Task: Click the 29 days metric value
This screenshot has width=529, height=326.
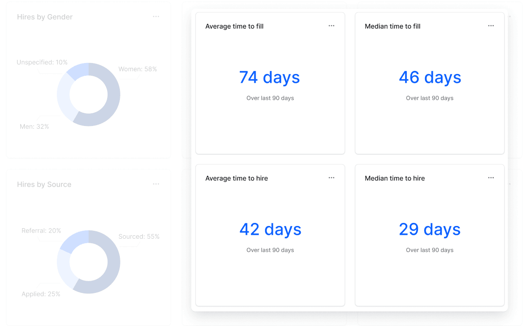Action: click(x=430, y=230)
